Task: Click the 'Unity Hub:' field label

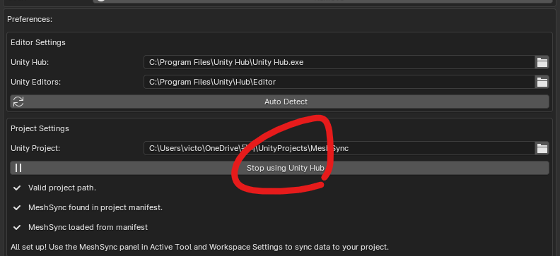Action: [x=30, y=62]
